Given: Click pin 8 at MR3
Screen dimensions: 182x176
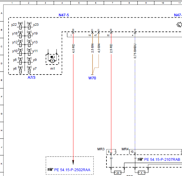Looking at the screenshot, I should [x=109, y=151].
